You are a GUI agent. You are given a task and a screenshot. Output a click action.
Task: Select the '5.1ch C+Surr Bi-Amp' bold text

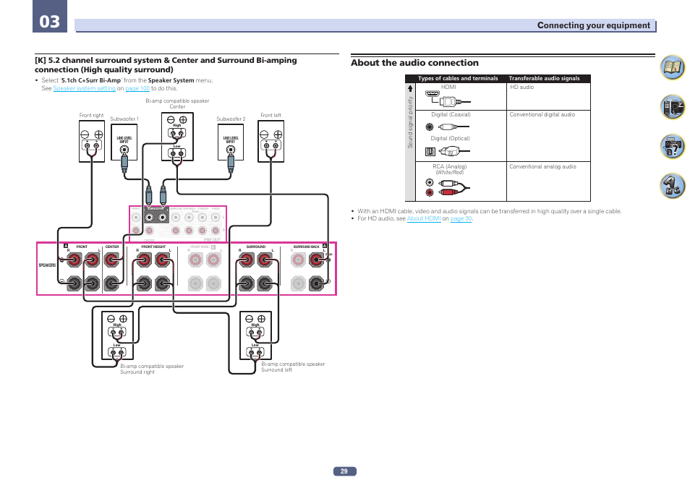(x=90, y=80)
